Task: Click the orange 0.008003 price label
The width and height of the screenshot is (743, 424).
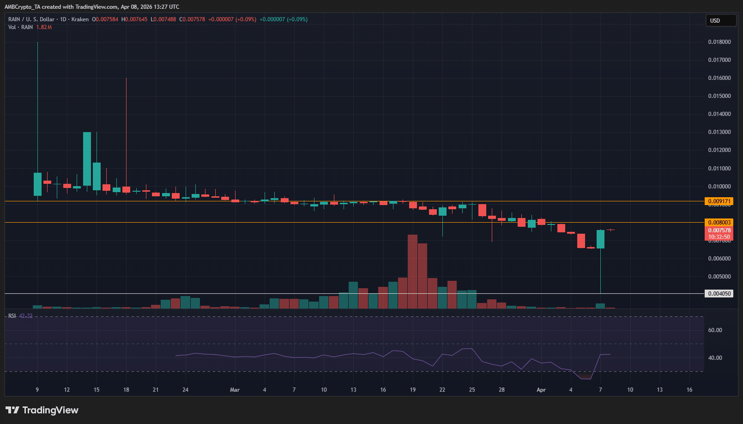Action: pyautogui.click(x=719, y=223)
